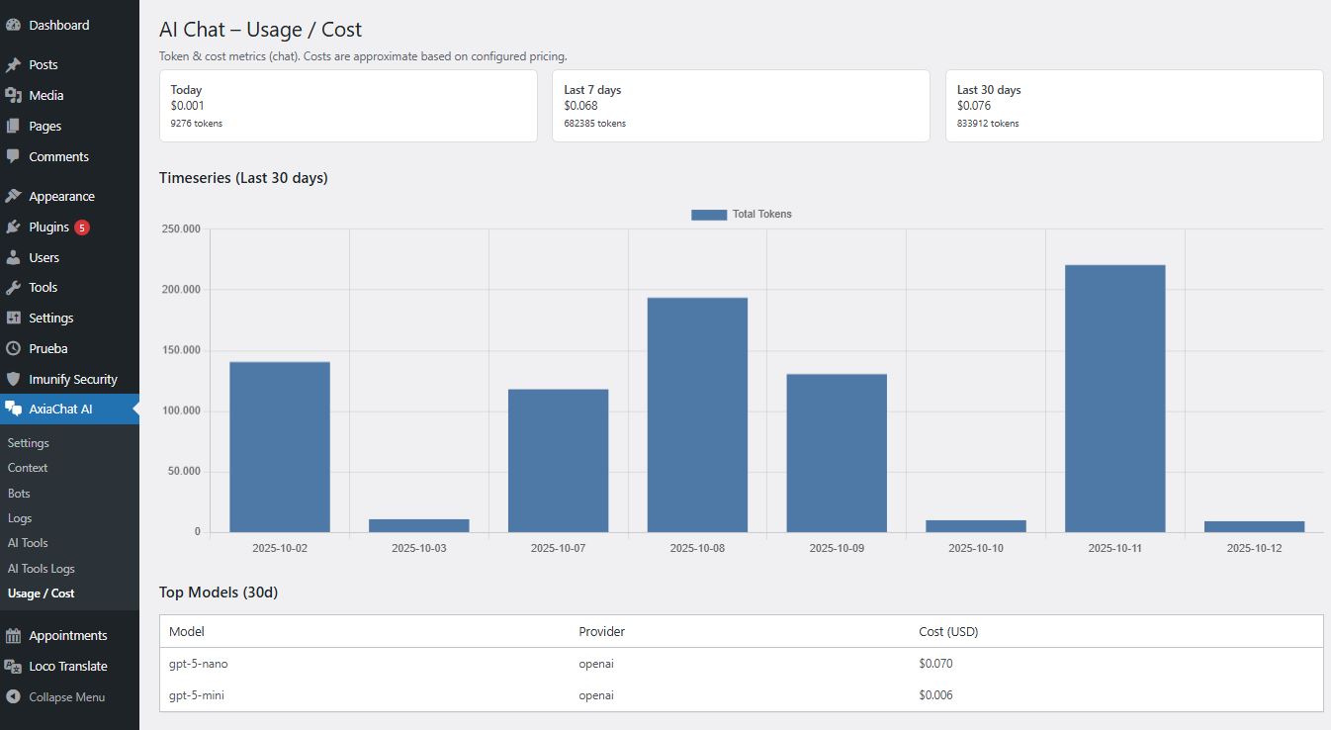Viewport: 1331px width, 730px height.
Task: Open the Bots configuration link
Action: [x=18, y=493]
